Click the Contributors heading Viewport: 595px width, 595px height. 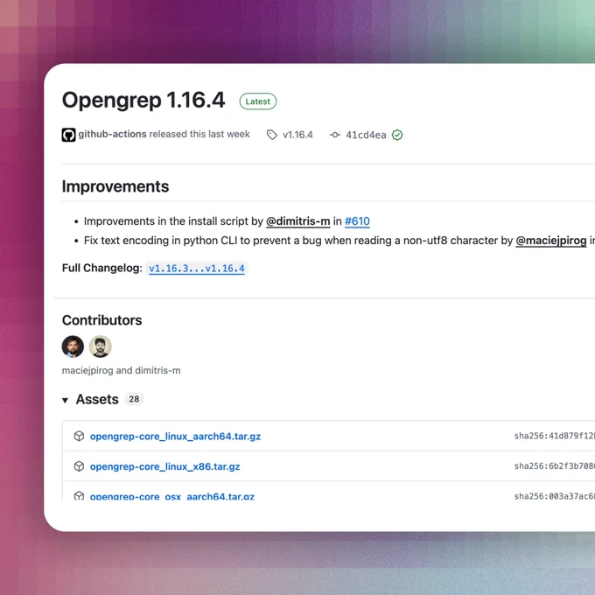coord(101,320)
